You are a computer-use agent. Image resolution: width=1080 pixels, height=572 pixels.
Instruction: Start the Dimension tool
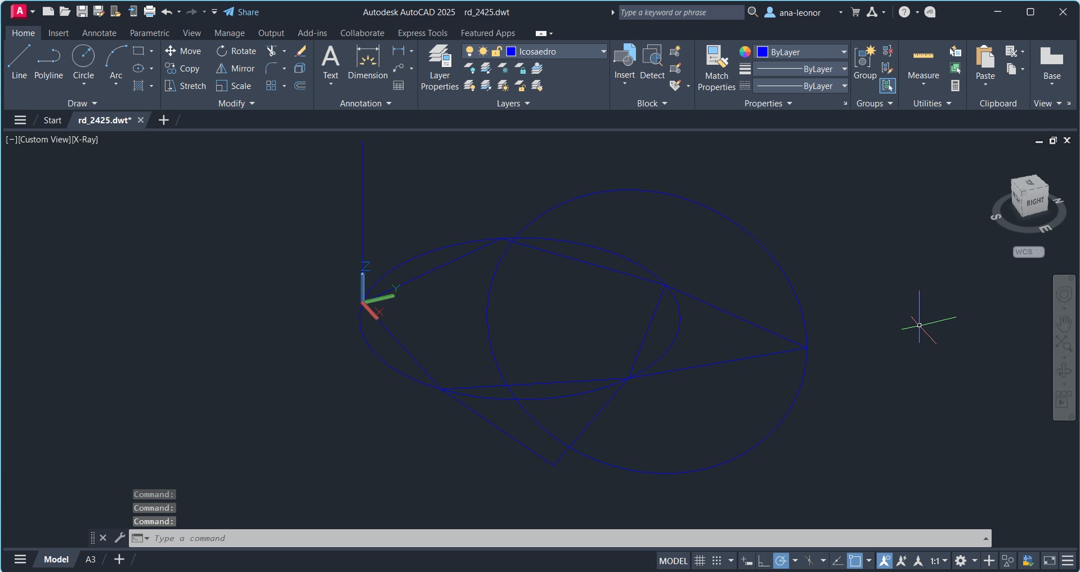point(368,62)
